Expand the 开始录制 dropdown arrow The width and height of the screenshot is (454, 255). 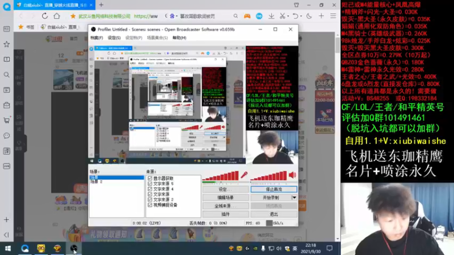point(294,198)
